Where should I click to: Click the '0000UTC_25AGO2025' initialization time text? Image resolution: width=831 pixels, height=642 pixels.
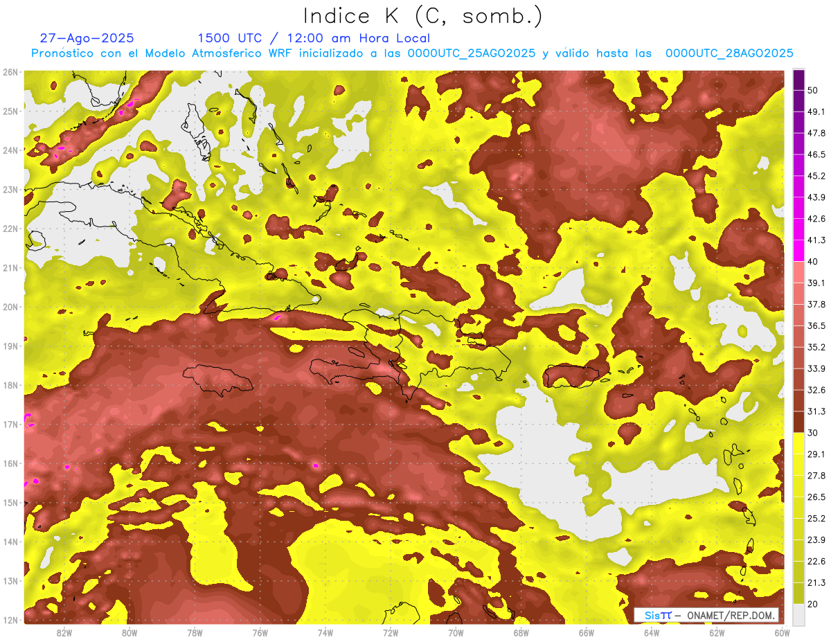coord(472,53)
